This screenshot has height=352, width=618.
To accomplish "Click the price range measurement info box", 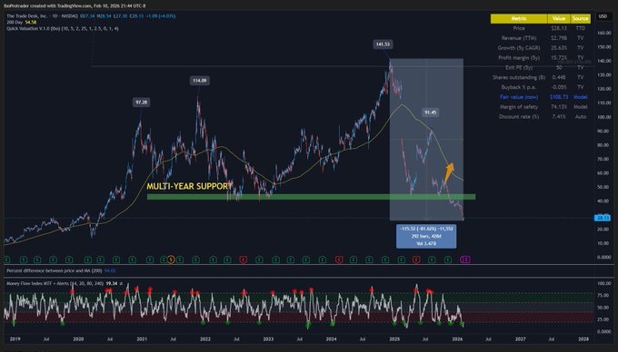I will [426, 236].
